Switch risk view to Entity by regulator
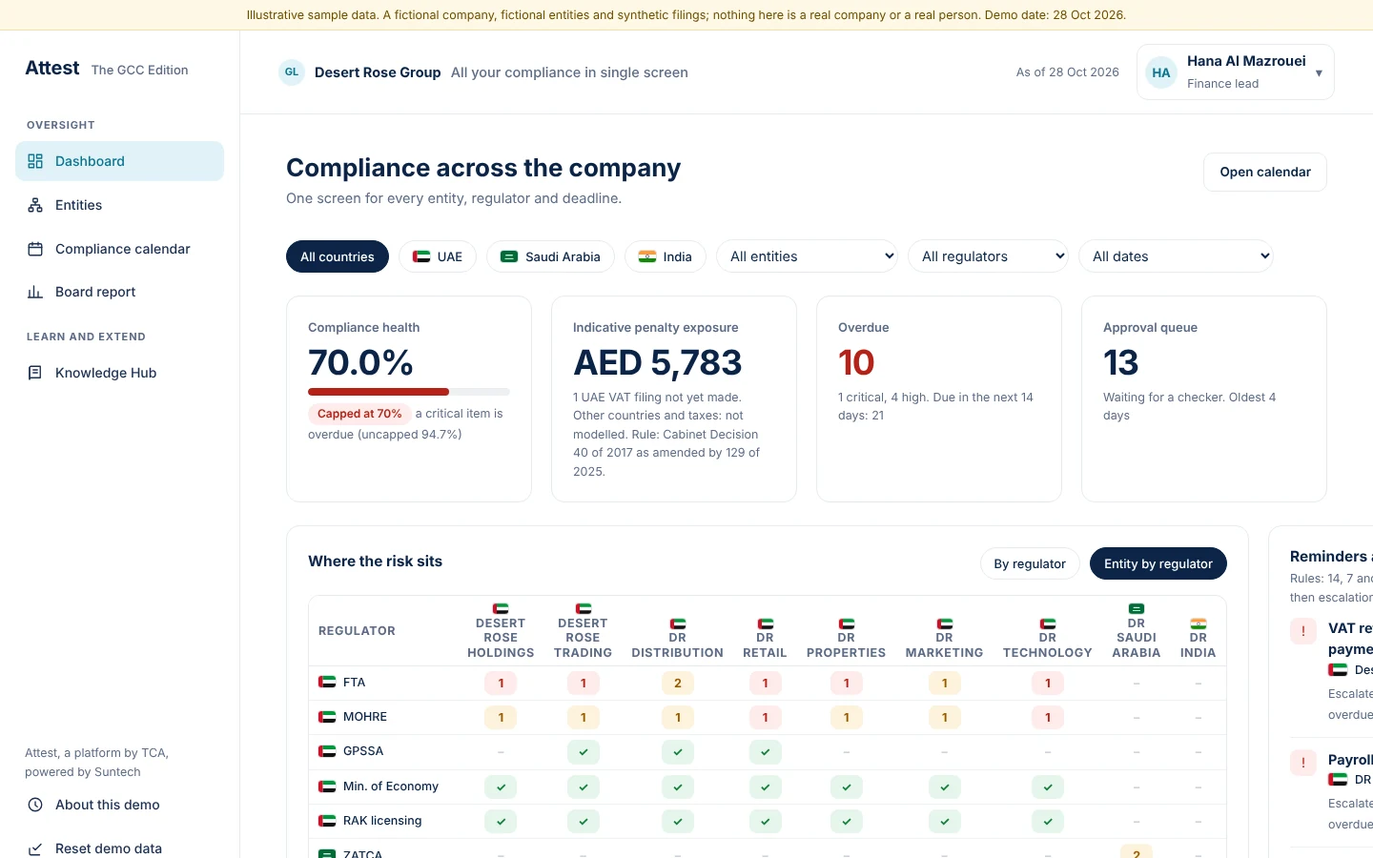Viewport: 1373px width, 858px height. (x=1158, y=563)
